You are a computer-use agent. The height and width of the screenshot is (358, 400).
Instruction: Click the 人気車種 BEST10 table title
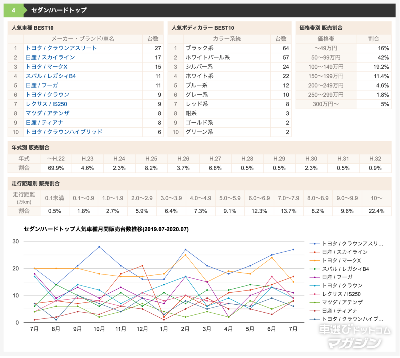[x=32, y=28]
